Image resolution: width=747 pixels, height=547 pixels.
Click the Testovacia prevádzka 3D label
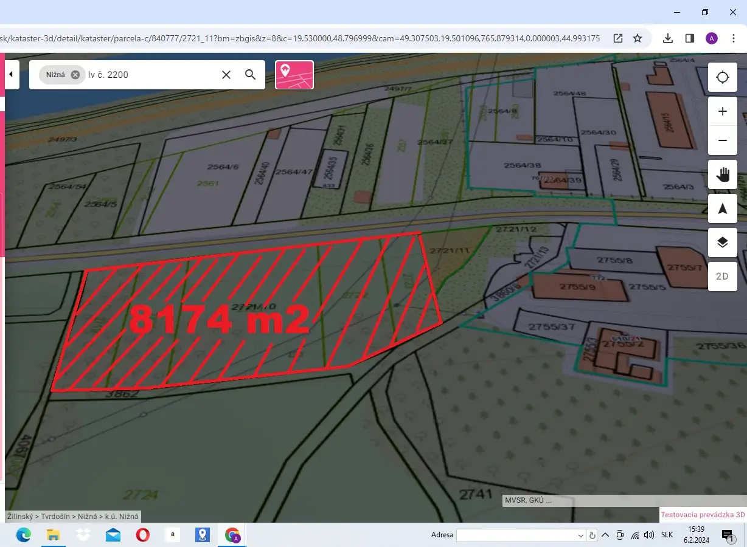(x=703, y=514)
